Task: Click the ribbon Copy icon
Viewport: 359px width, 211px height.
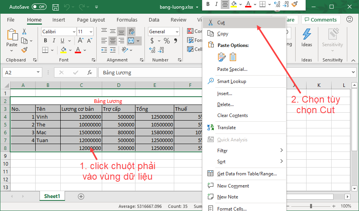Action: pyautogui.click(x=24, y=41)
